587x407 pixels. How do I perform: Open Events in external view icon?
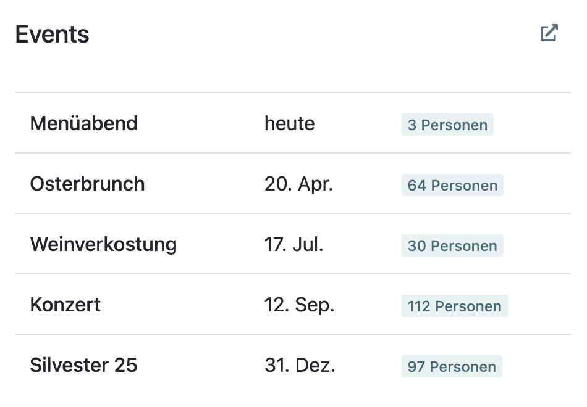click(549, 33)
